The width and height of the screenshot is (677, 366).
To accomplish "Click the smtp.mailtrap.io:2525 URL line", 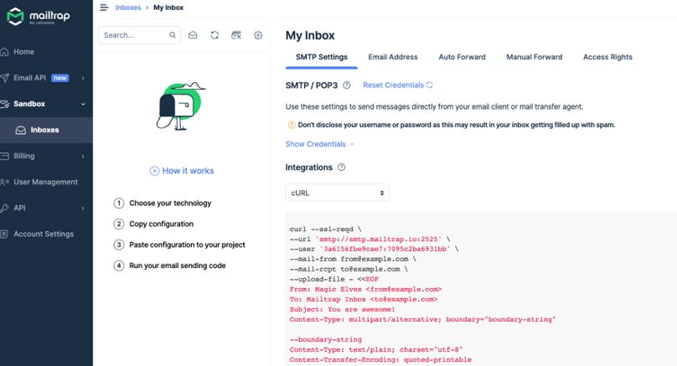I will click(370, 239).
